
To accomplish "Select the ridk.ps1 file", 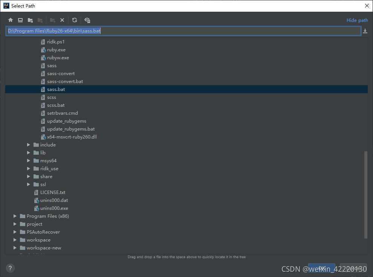I will click(56, 42).
